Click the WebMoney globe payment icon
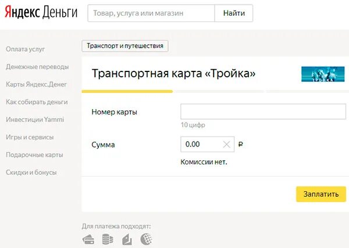349x248 pixels. point(146,239)
